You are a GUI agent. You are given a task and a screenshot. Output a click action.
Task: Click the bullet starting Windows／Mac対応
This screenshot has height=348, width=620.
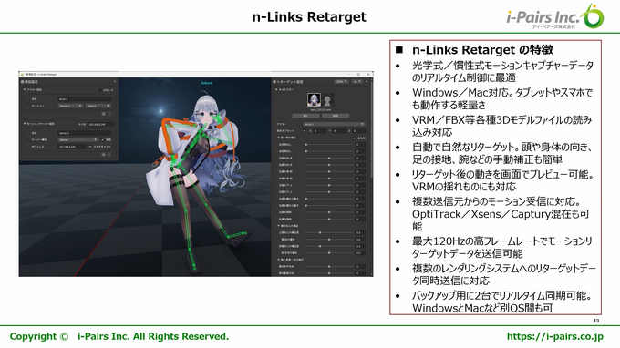pos(502,98)
